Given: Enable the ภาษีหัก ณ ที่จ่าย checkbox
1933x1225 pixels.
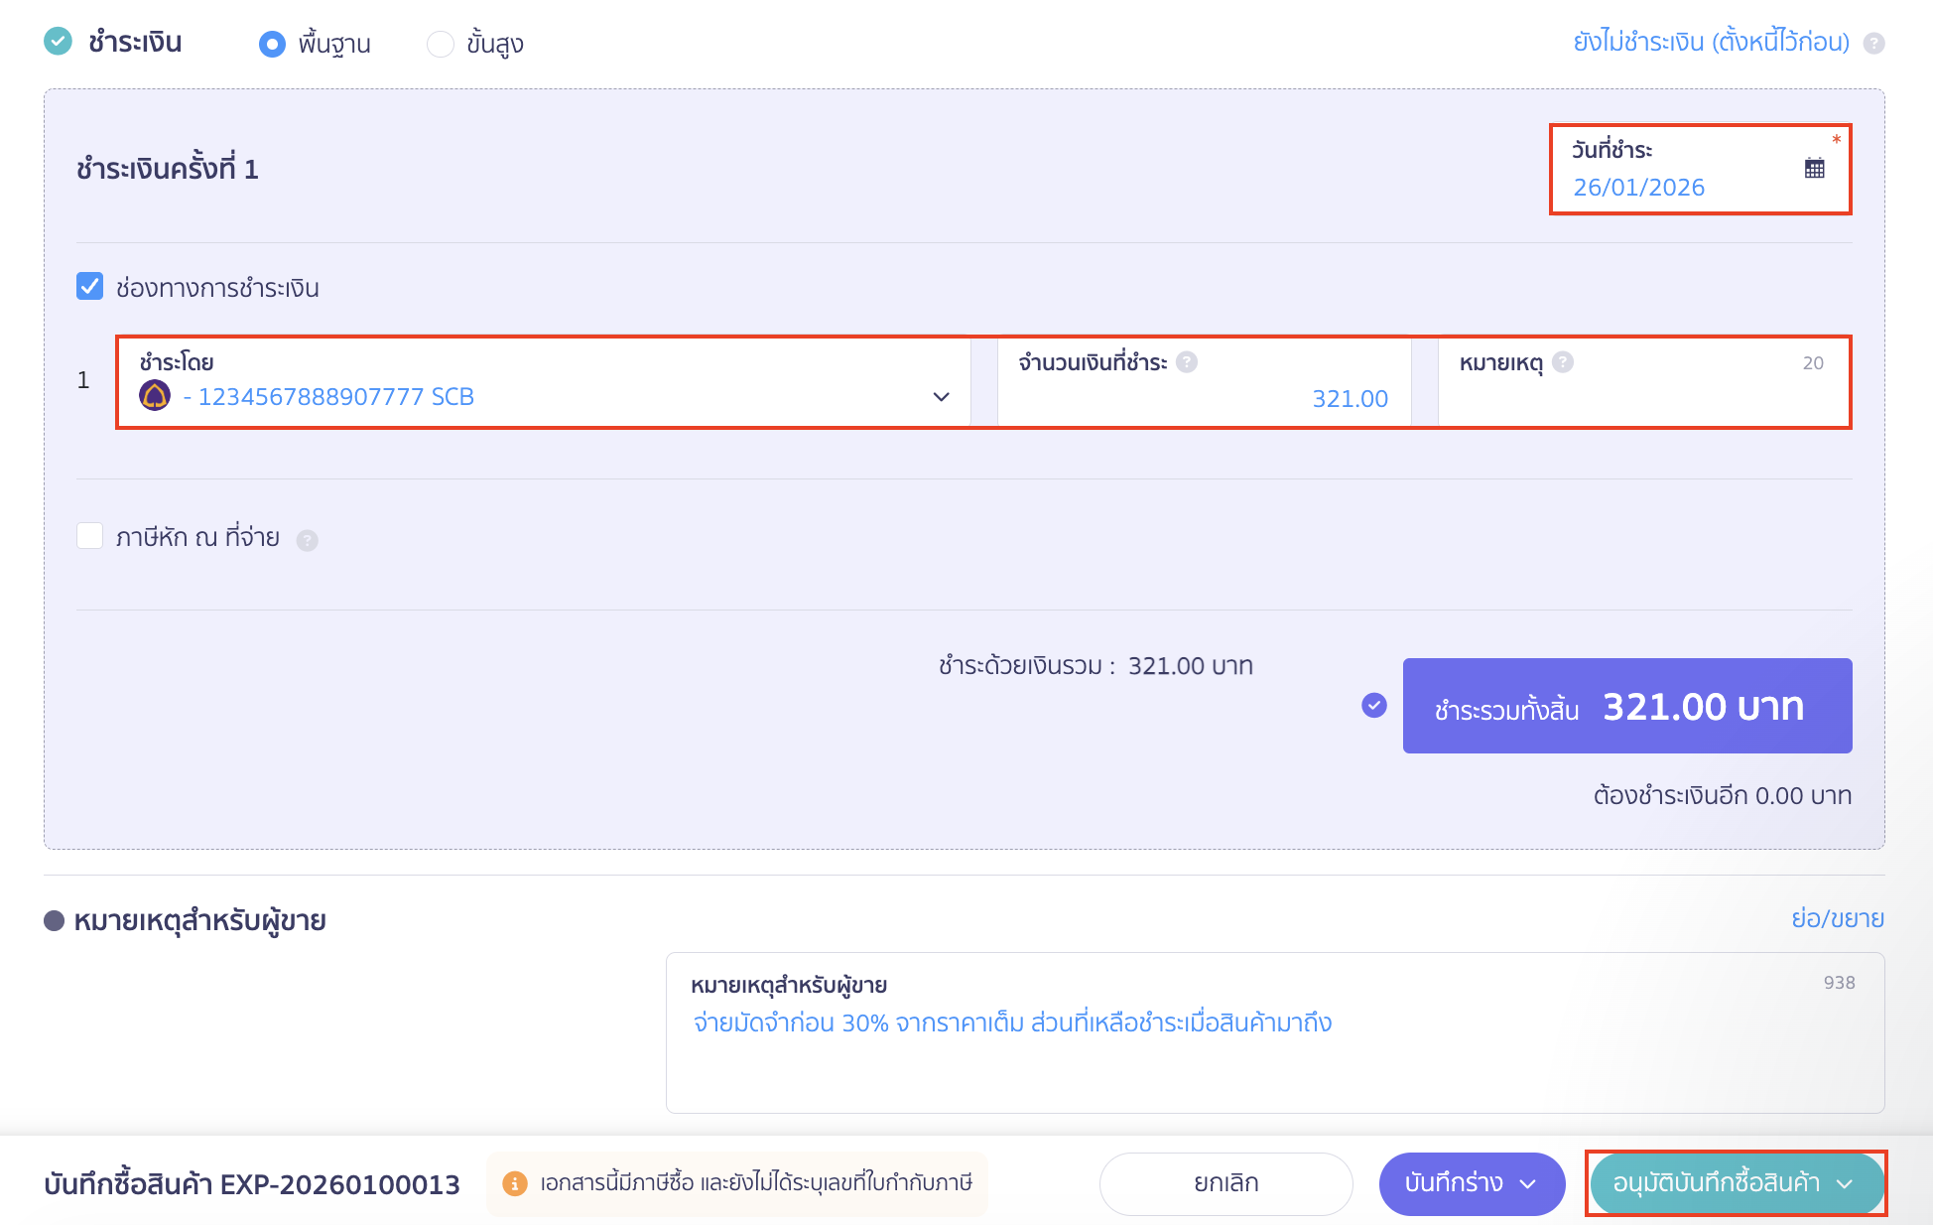Looking at the screenshot, I should [x=90, y=536].
